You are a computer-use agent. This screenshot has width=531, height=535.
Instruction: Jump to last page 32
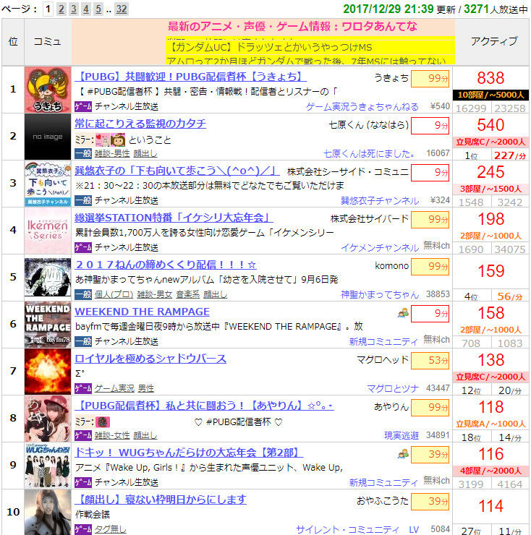click(122, 9)
